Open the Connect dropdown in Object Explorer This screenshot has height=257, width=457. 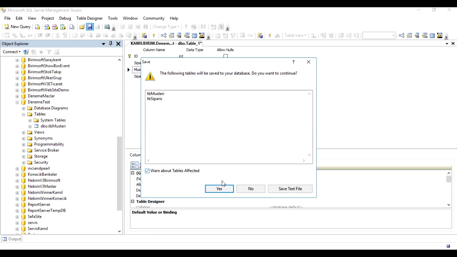(11, 52)
